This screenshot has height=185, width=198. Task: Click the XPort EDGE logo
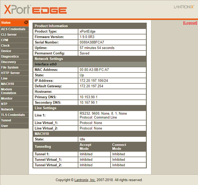35,10
